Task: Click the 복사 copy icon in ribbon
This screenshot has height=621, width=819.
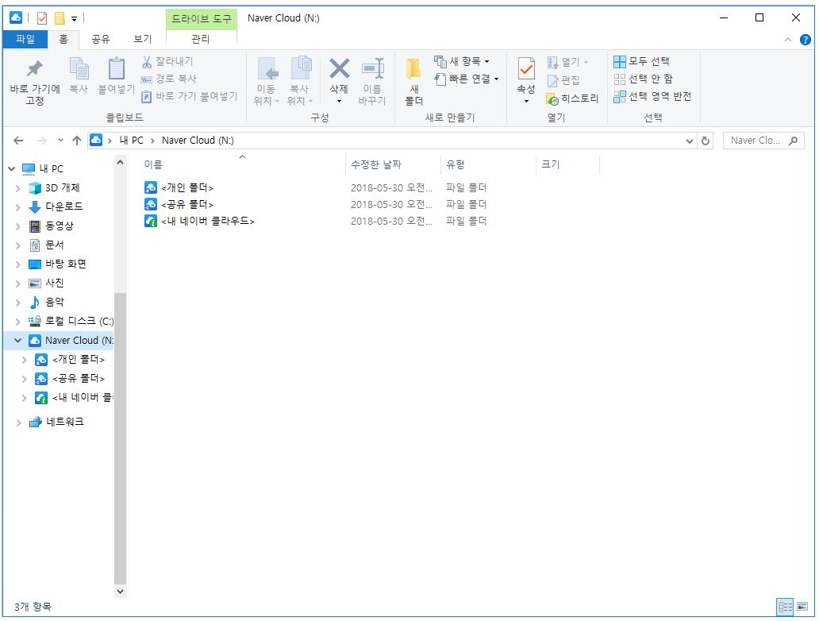Action: (x=79, y=68)
